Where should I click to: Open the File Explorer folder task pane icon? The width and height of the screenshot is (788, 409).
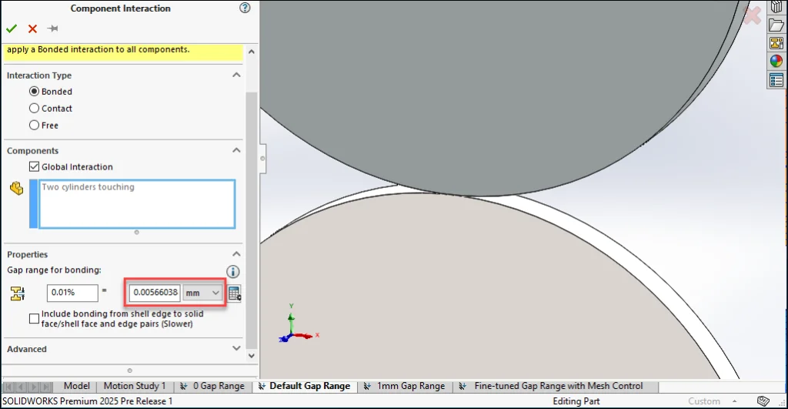pyautogui.click(x=776, y=25)
